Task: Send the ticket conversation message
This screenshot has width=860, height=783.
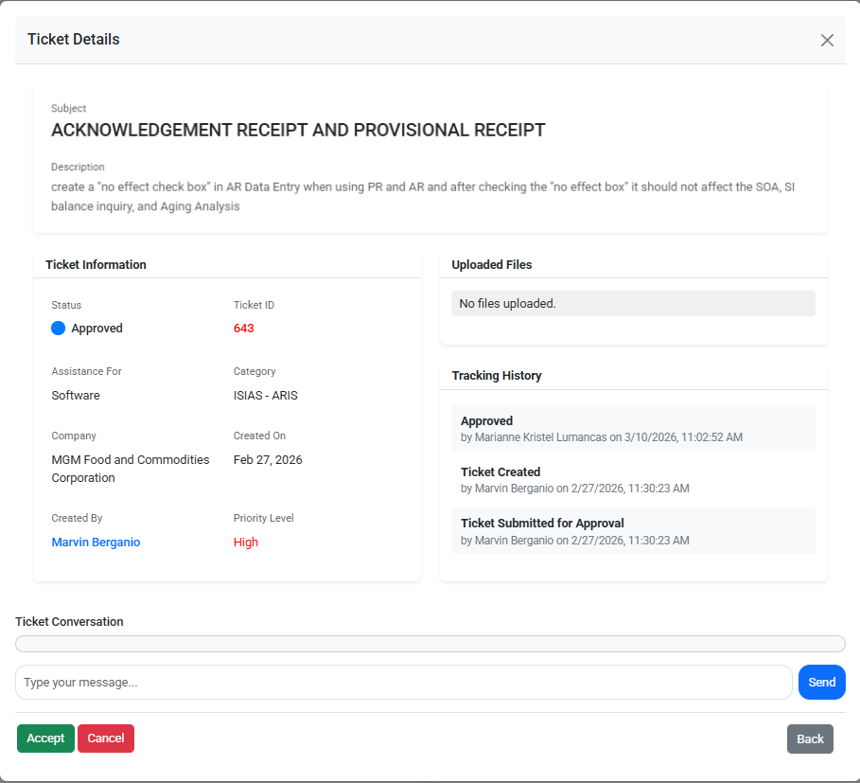Action: [x=821, y=682]
